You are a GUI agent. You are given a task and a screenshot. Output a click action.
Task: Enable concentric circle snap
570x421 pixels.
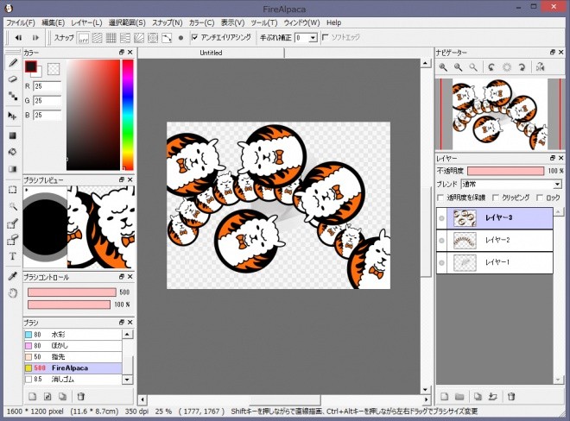[x=153, y=38]
